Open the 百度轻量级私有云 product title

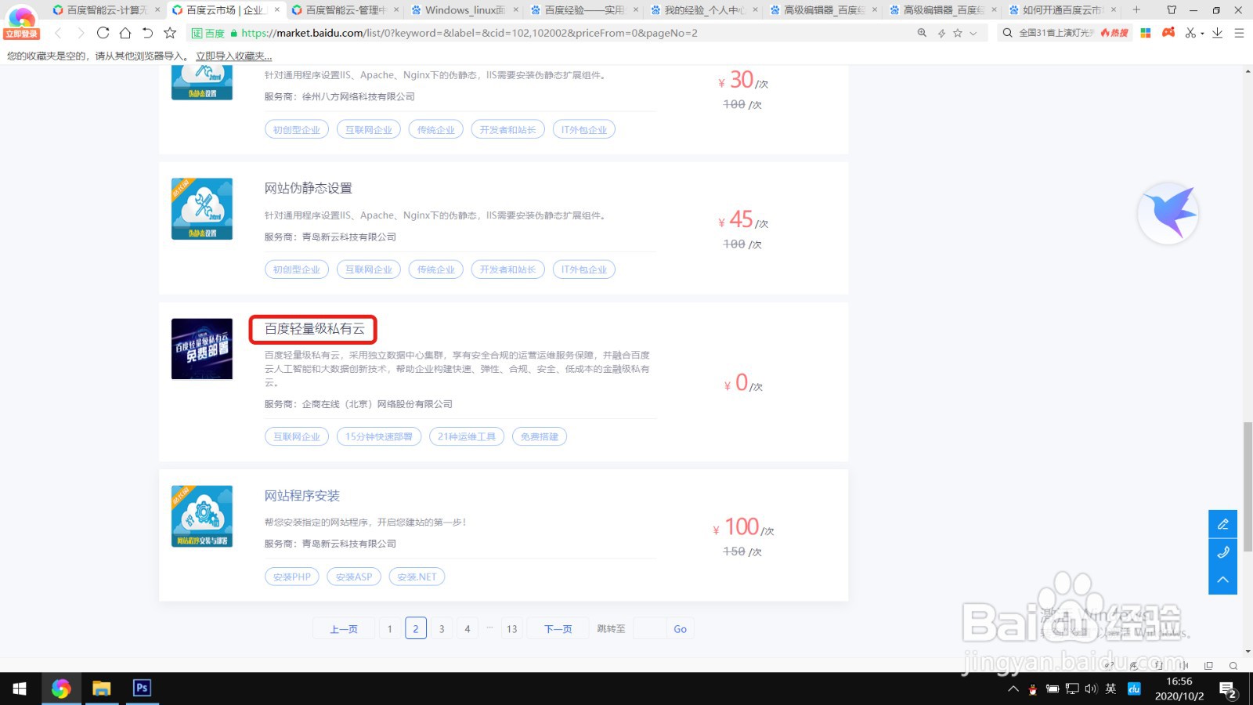pos(314,329)
